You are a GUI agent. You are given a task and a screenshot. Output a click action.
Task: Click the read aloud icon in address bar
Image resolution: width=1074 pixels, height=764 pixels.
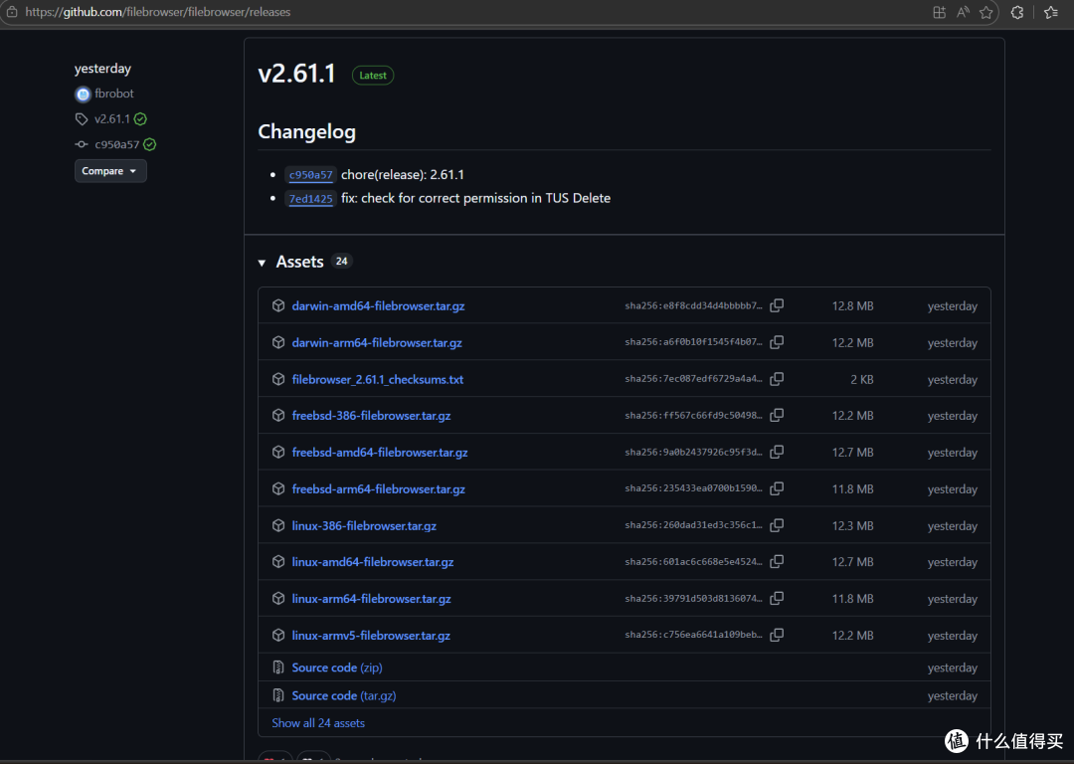click(963, 12)
